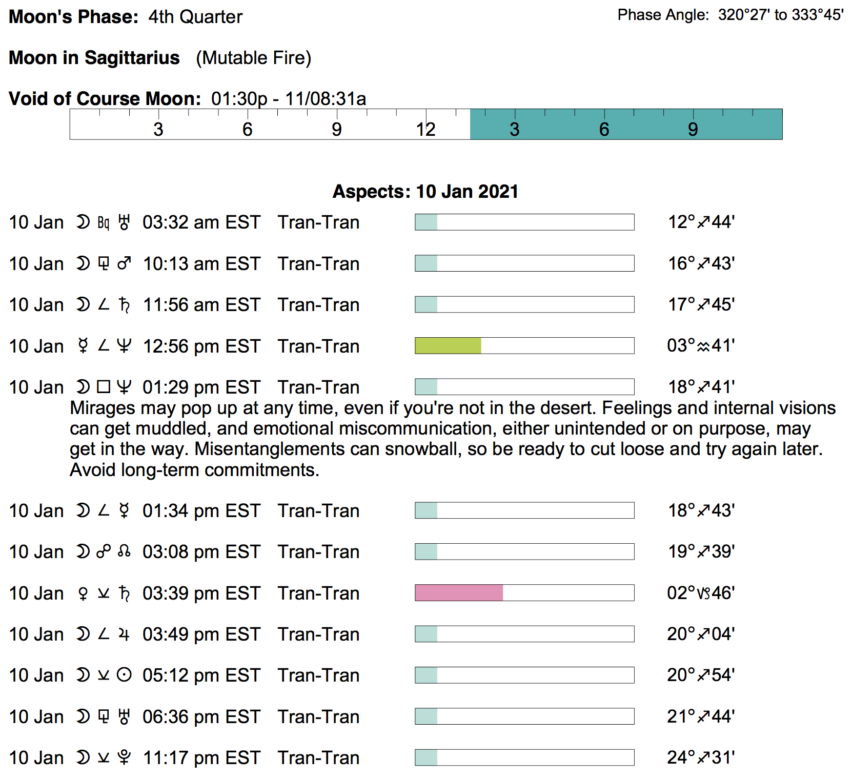Click the Jupiter glyph in the 03:49 pm row
The image size is (852, 780).
124,634
